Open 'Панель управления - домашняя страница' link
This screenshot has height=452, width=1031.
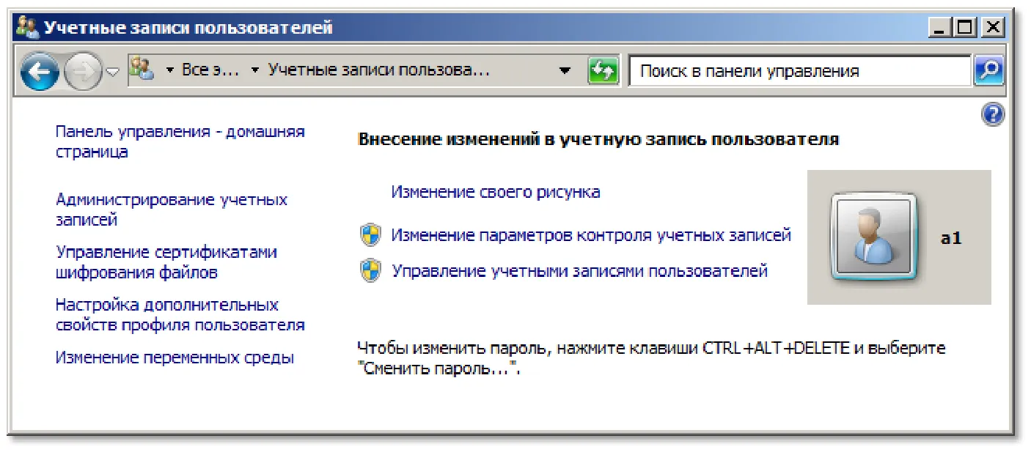coord(180,142)
